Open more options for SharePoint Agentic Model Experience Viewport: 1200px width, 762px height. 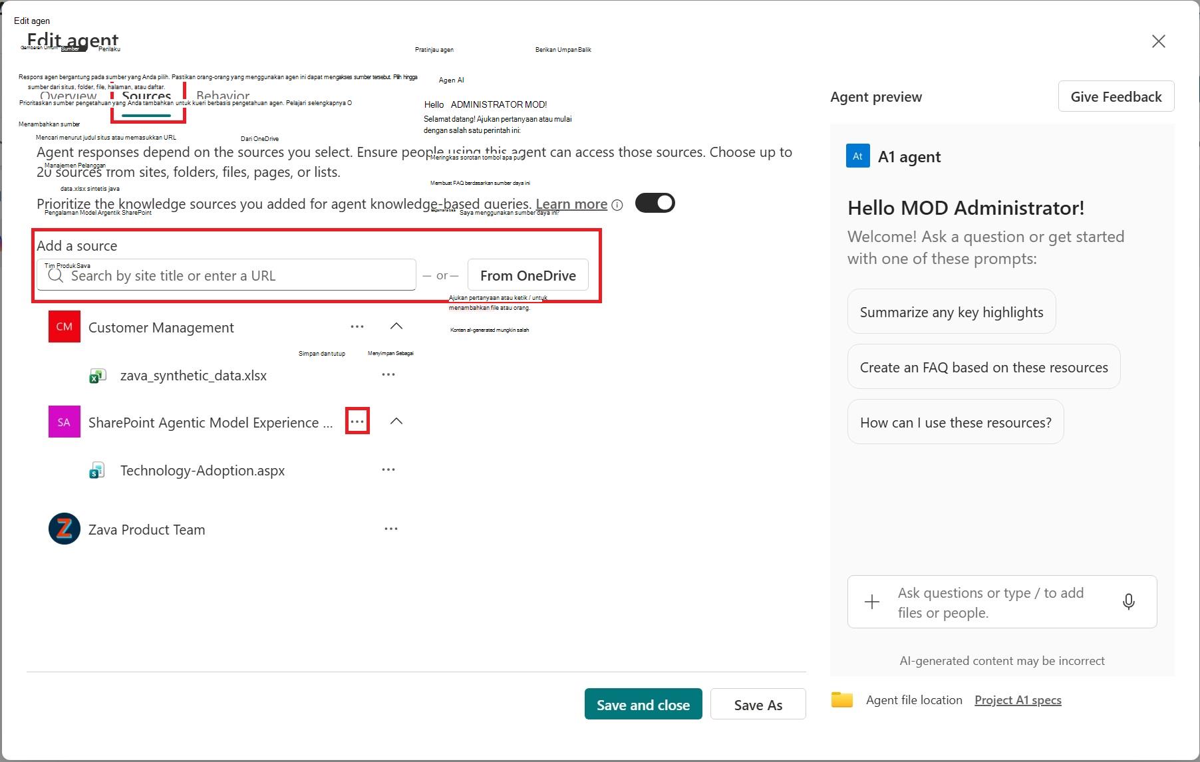[357, 422]
